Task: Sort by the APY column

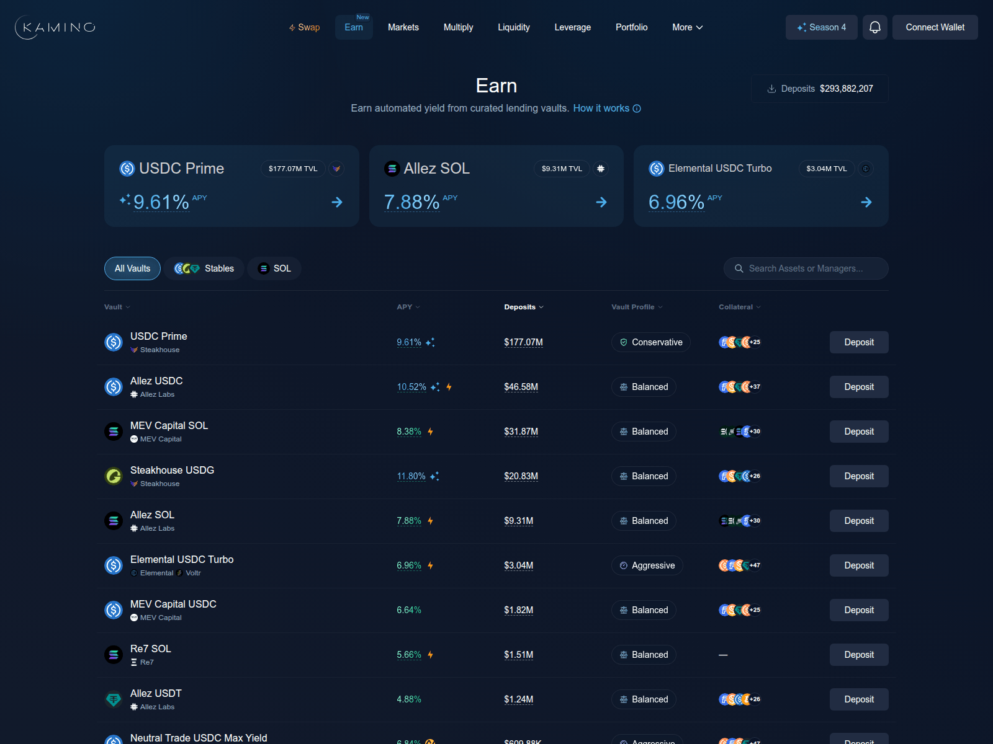Action: click(x=408, y=307)
